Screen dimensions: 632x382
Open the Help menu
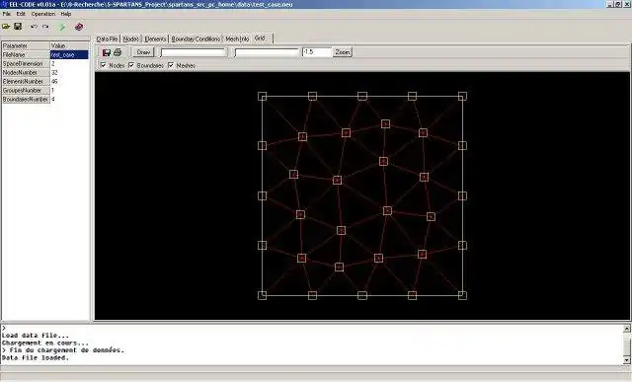(66, 14)
